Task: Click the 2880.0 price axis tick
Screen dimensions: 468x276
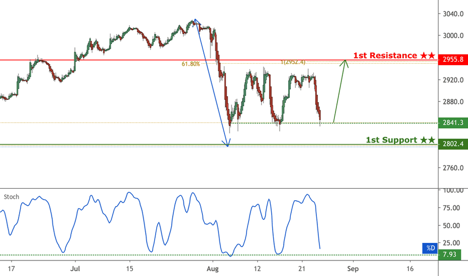Action: [x=453, y=102]
